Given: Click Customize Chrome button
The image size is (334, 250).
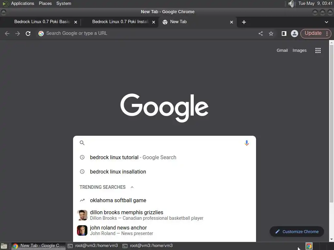Looking at the screenshot, I should [297, 231].
